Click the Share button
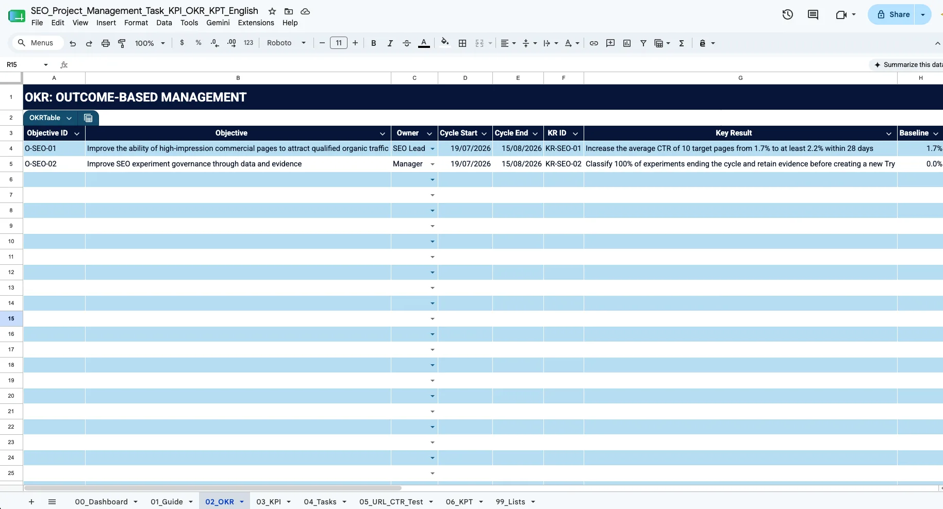The image size is (943, 509). coord(892,14)
